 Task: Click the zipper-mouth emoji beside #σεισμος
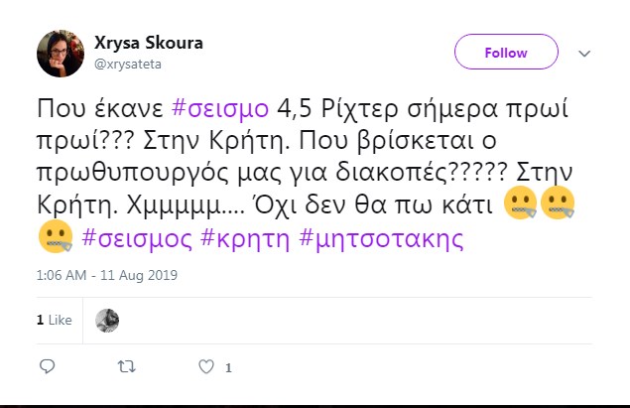56,237
